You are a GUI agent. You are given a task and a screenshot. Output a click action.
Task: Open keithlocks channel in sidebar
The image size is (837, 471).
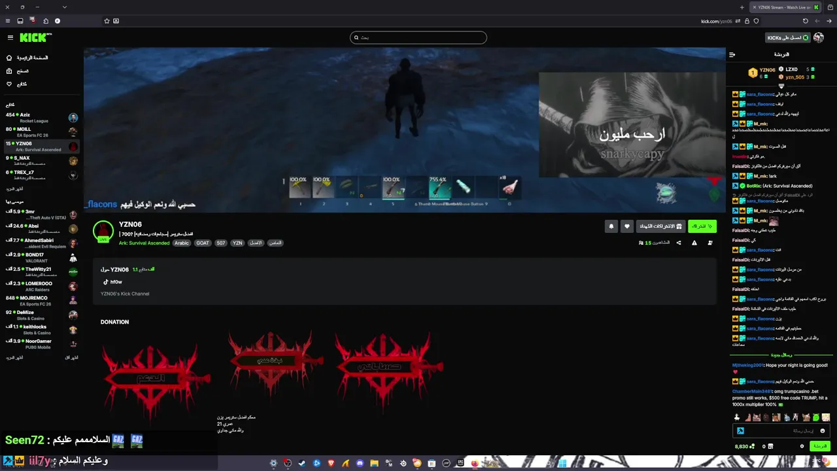[x=42, y=330]
